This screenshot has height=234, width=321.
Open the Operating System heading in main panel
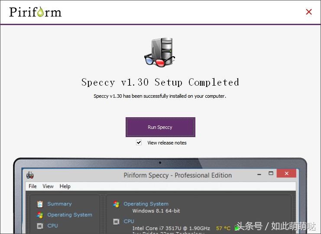pos(146,204)
